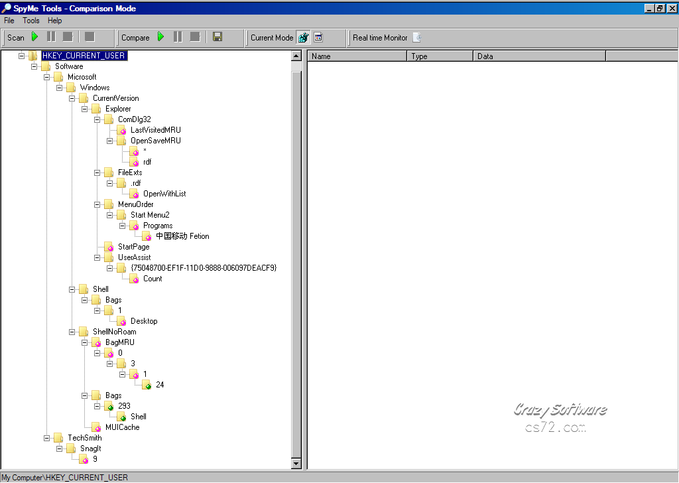Select the Windows tree item
Image resolution: width=679 pixels, height=483 pixels.
pos(95,88)
